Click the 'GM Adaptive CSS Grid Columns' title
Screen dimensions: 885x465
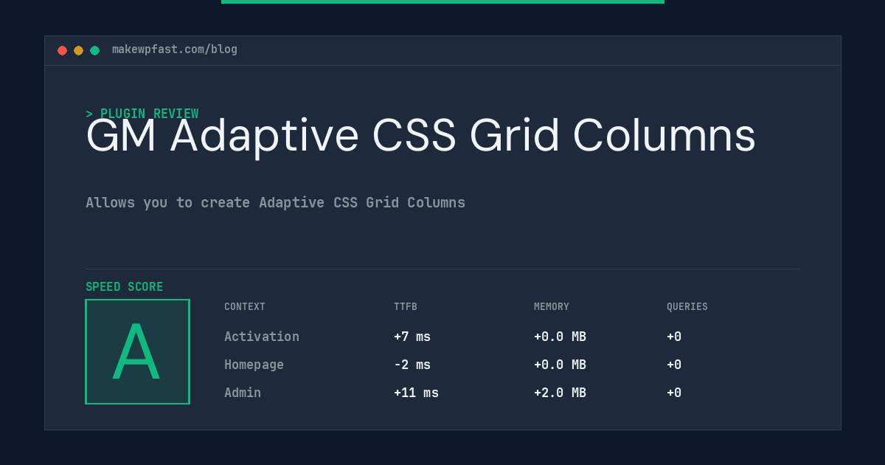(x=420, y=136)
